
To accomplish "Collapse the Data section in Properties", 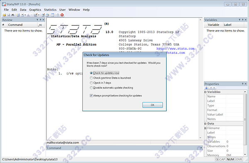I will tap(205, 124).
